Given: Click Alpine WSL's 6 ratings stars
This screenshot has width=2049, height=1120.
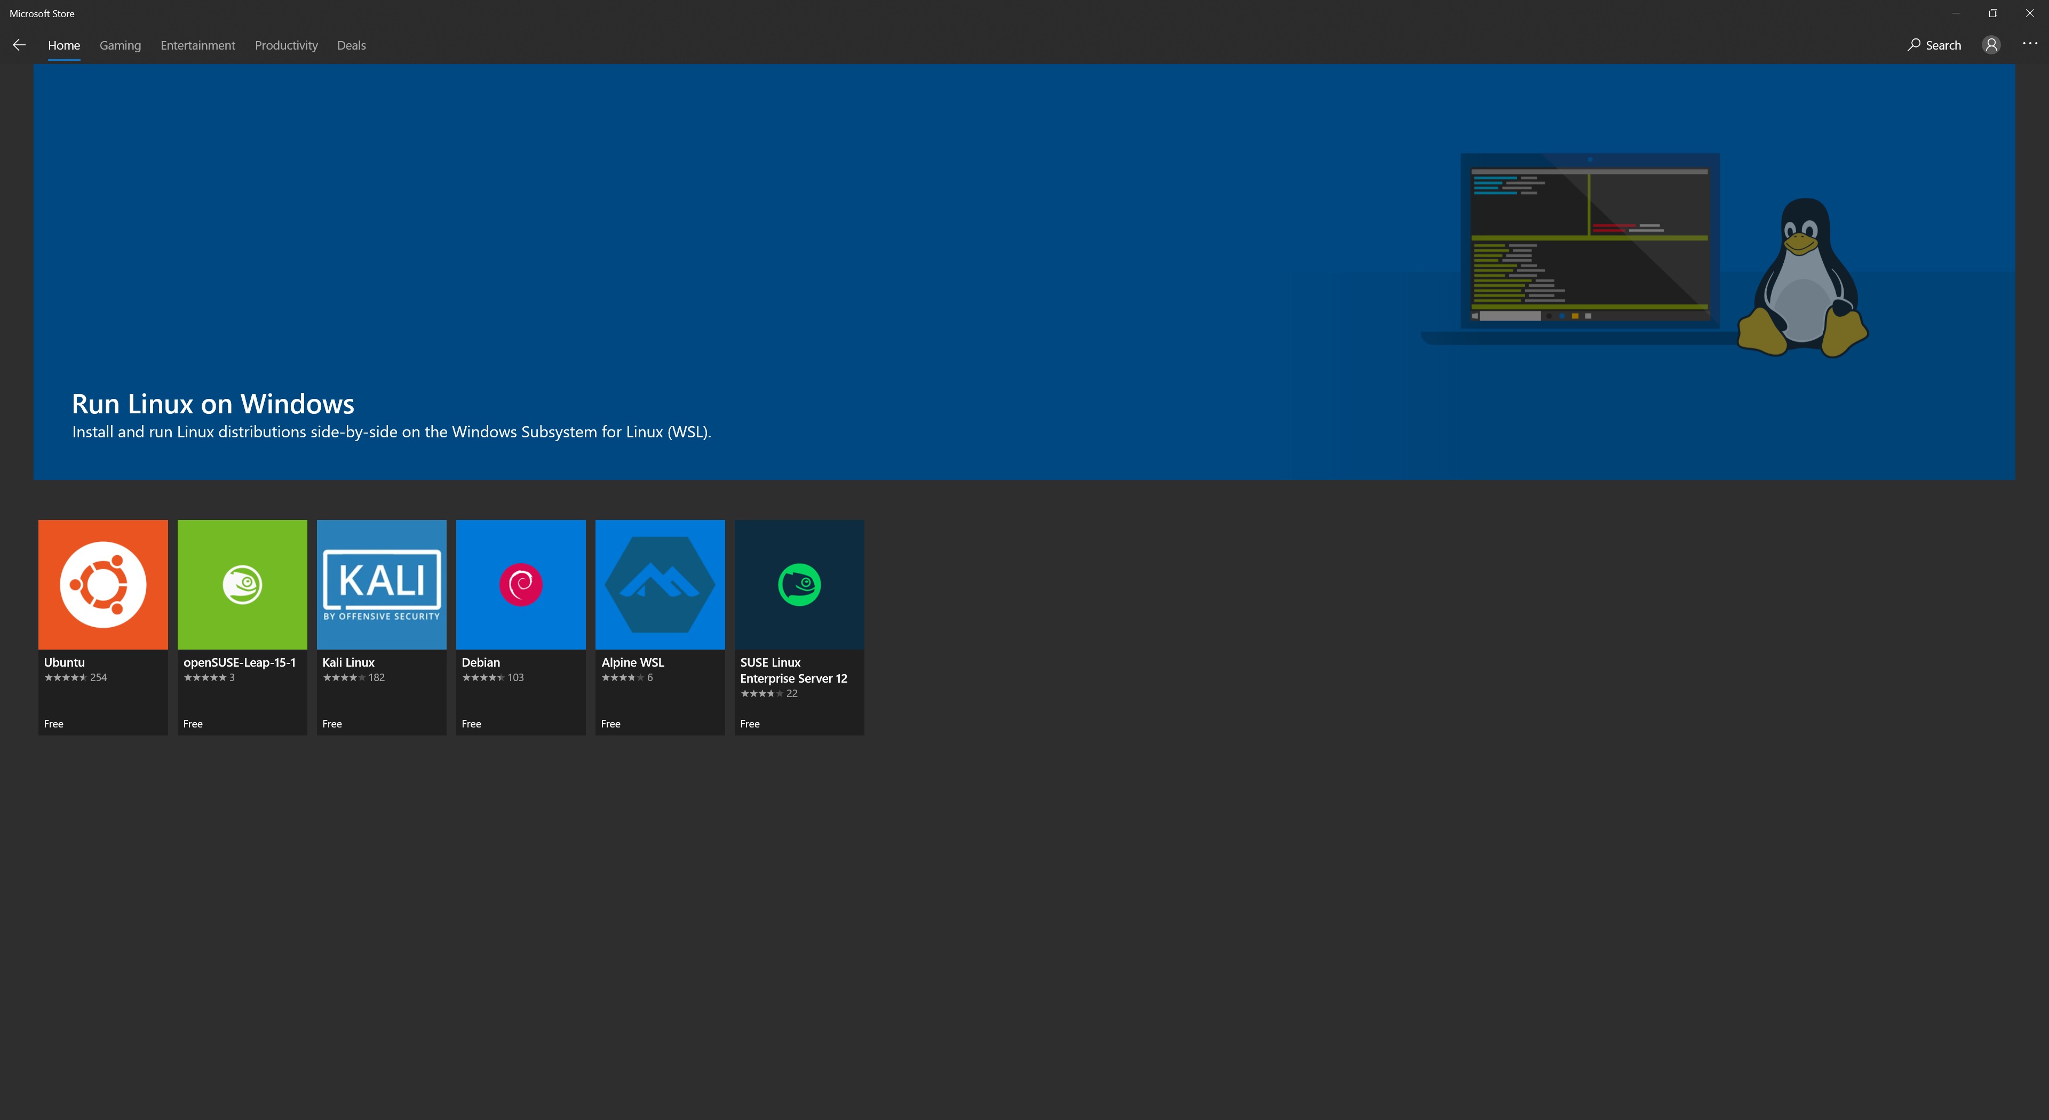Looking at the screenshot, I should 628,677.
